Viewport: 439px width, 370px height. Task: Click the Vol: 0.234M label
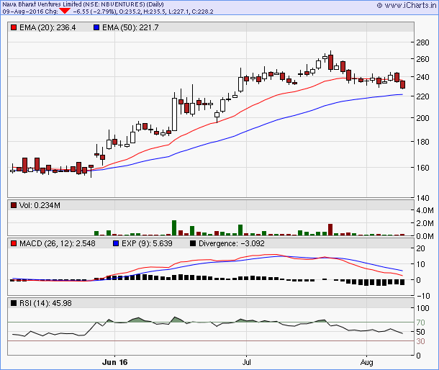coord(40,205)
